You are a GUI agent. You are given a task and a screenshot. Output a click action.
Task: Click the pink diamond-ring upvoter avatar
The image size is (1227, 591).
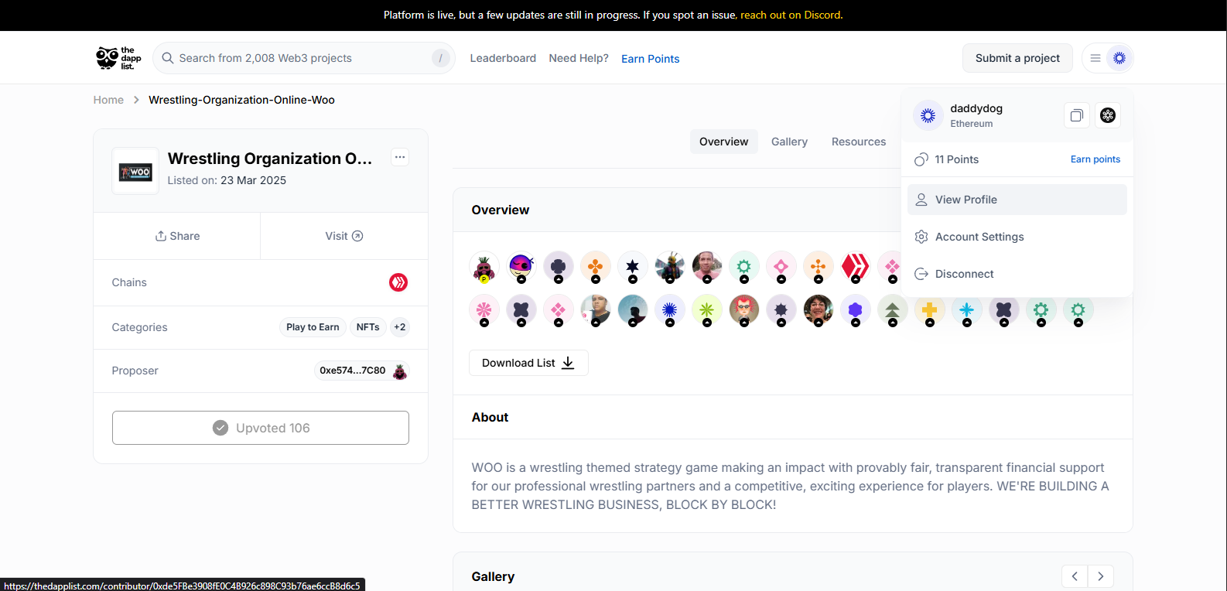tap(781, 267)
